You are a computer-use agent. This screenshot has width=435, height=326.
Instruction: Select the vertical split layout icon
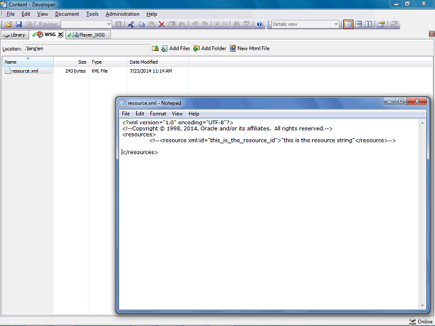pos(368,24)
